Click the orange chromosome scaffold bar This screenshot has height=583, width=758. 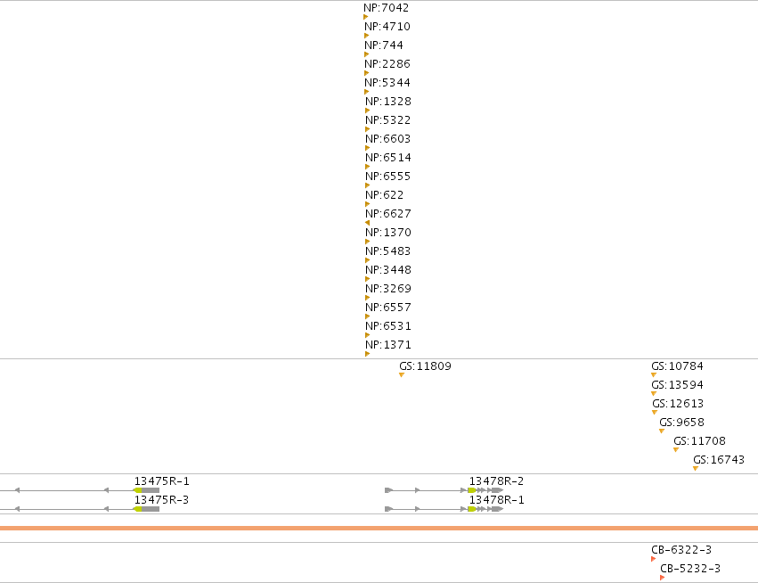379,528
